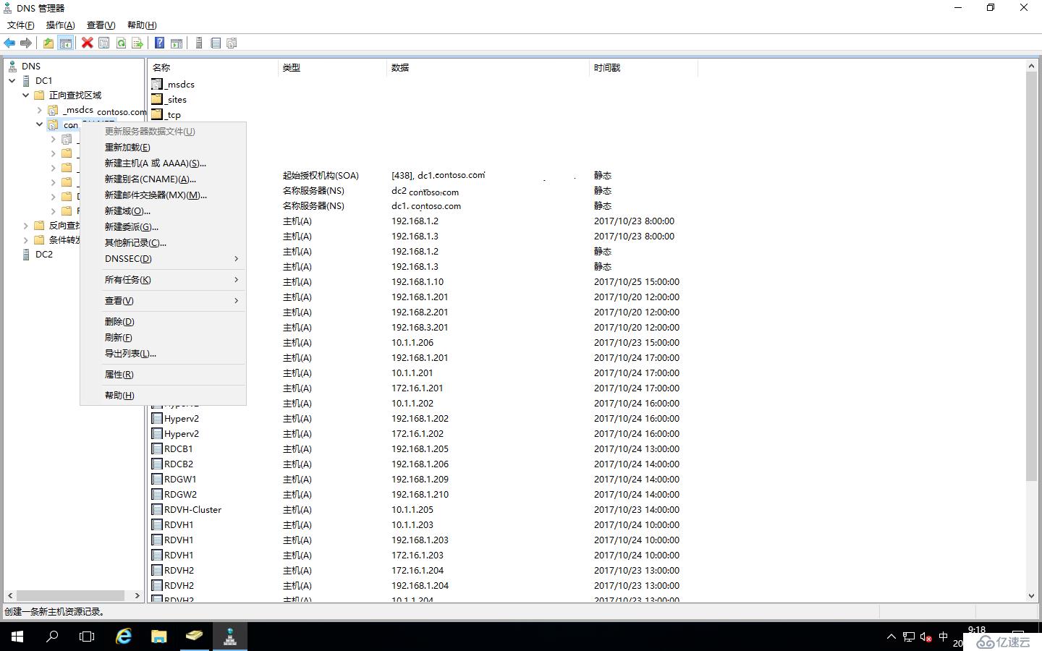
Task: Click the _msdcs zone icon in right pane
Action: 157,84
